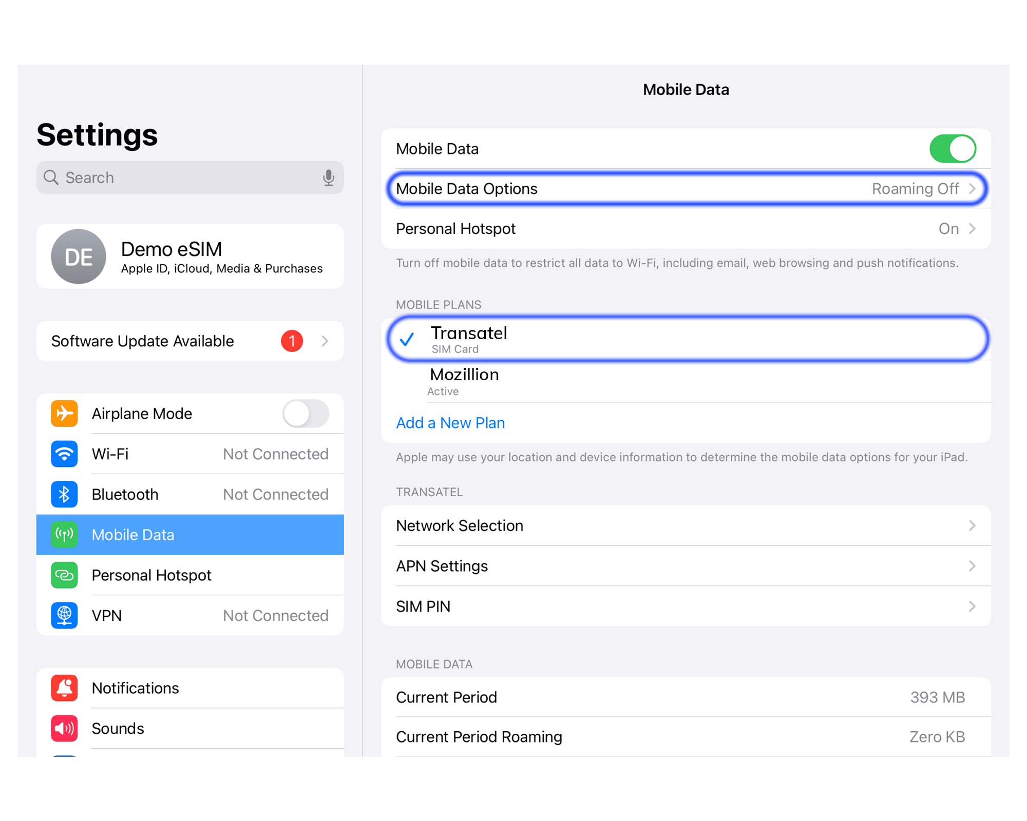Click the Sounds speaker icon
Screen dimensions: 1027x821
click(x=64, y=728)
